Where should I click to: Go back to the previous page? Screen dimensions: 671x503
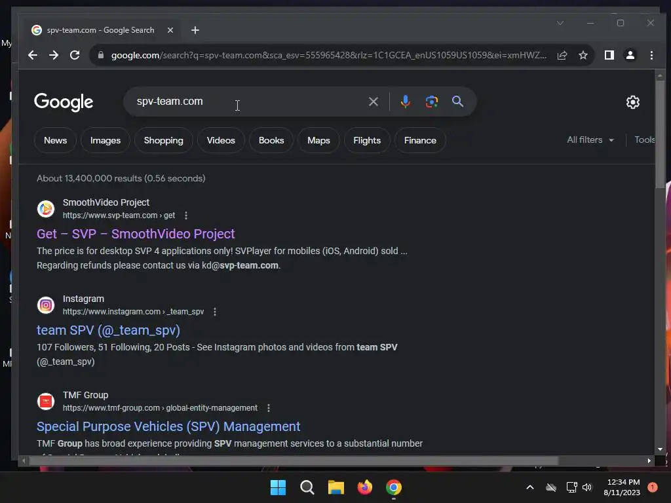click(x=33, y=55)
